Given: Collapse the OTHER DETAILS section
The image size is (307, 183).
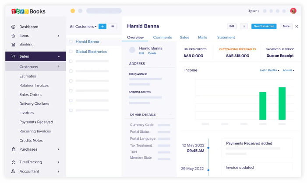Looking at the screenshot, I should tap(170, 114).
